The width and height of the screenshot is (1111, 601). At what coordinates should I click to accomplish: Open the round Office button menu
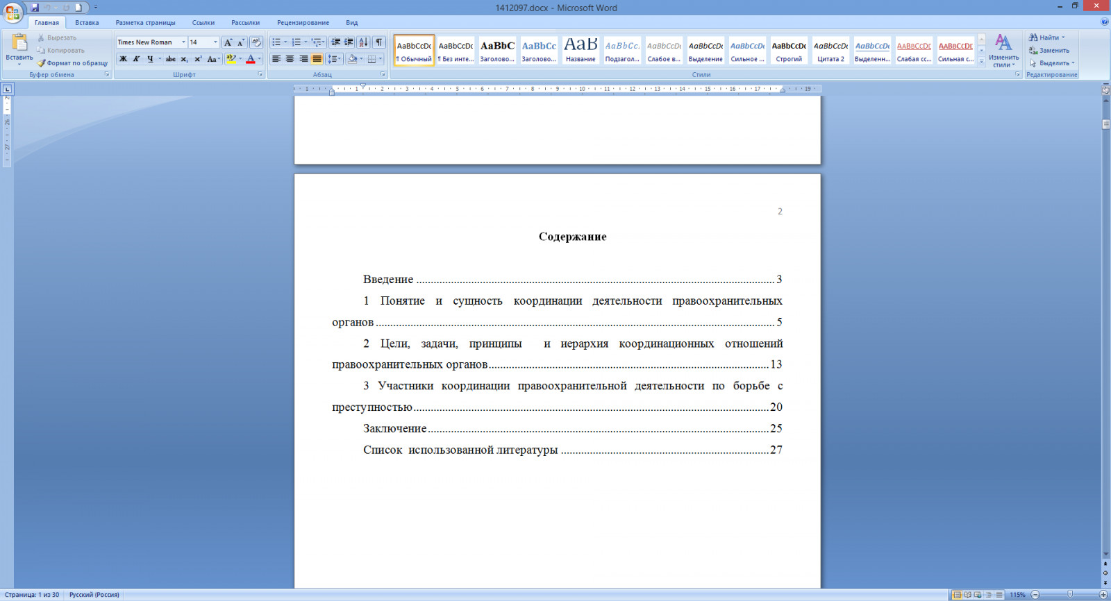[x=12, y=12]
